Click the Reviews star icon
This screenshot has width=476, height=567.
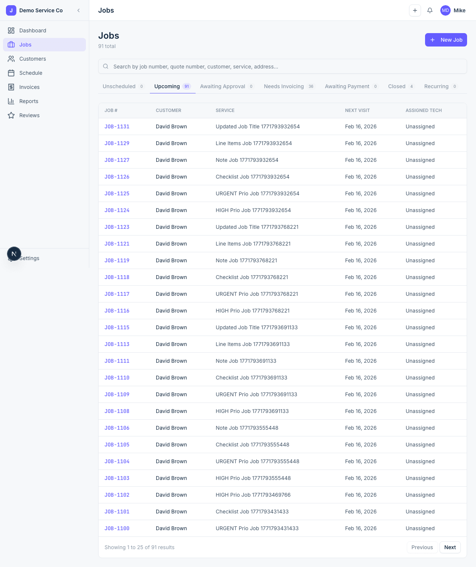pos(11,115)
